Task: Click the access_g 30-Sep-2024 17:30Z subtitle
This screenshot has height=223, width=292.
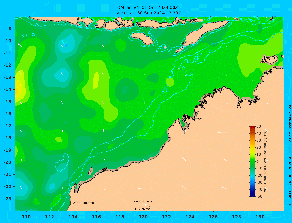Action: [149, 13]
